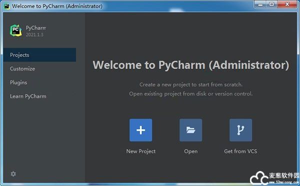Screen dimensions: 300x186
Task: Open the Plugins tab
Action: click(x=39, y=82)
